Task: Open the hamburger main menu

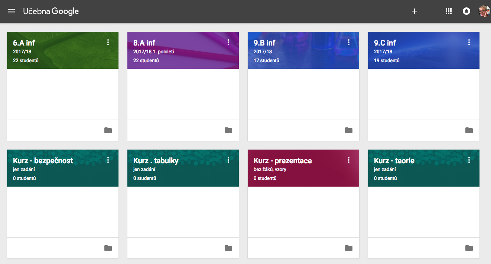Action: [x=12, y=11]
